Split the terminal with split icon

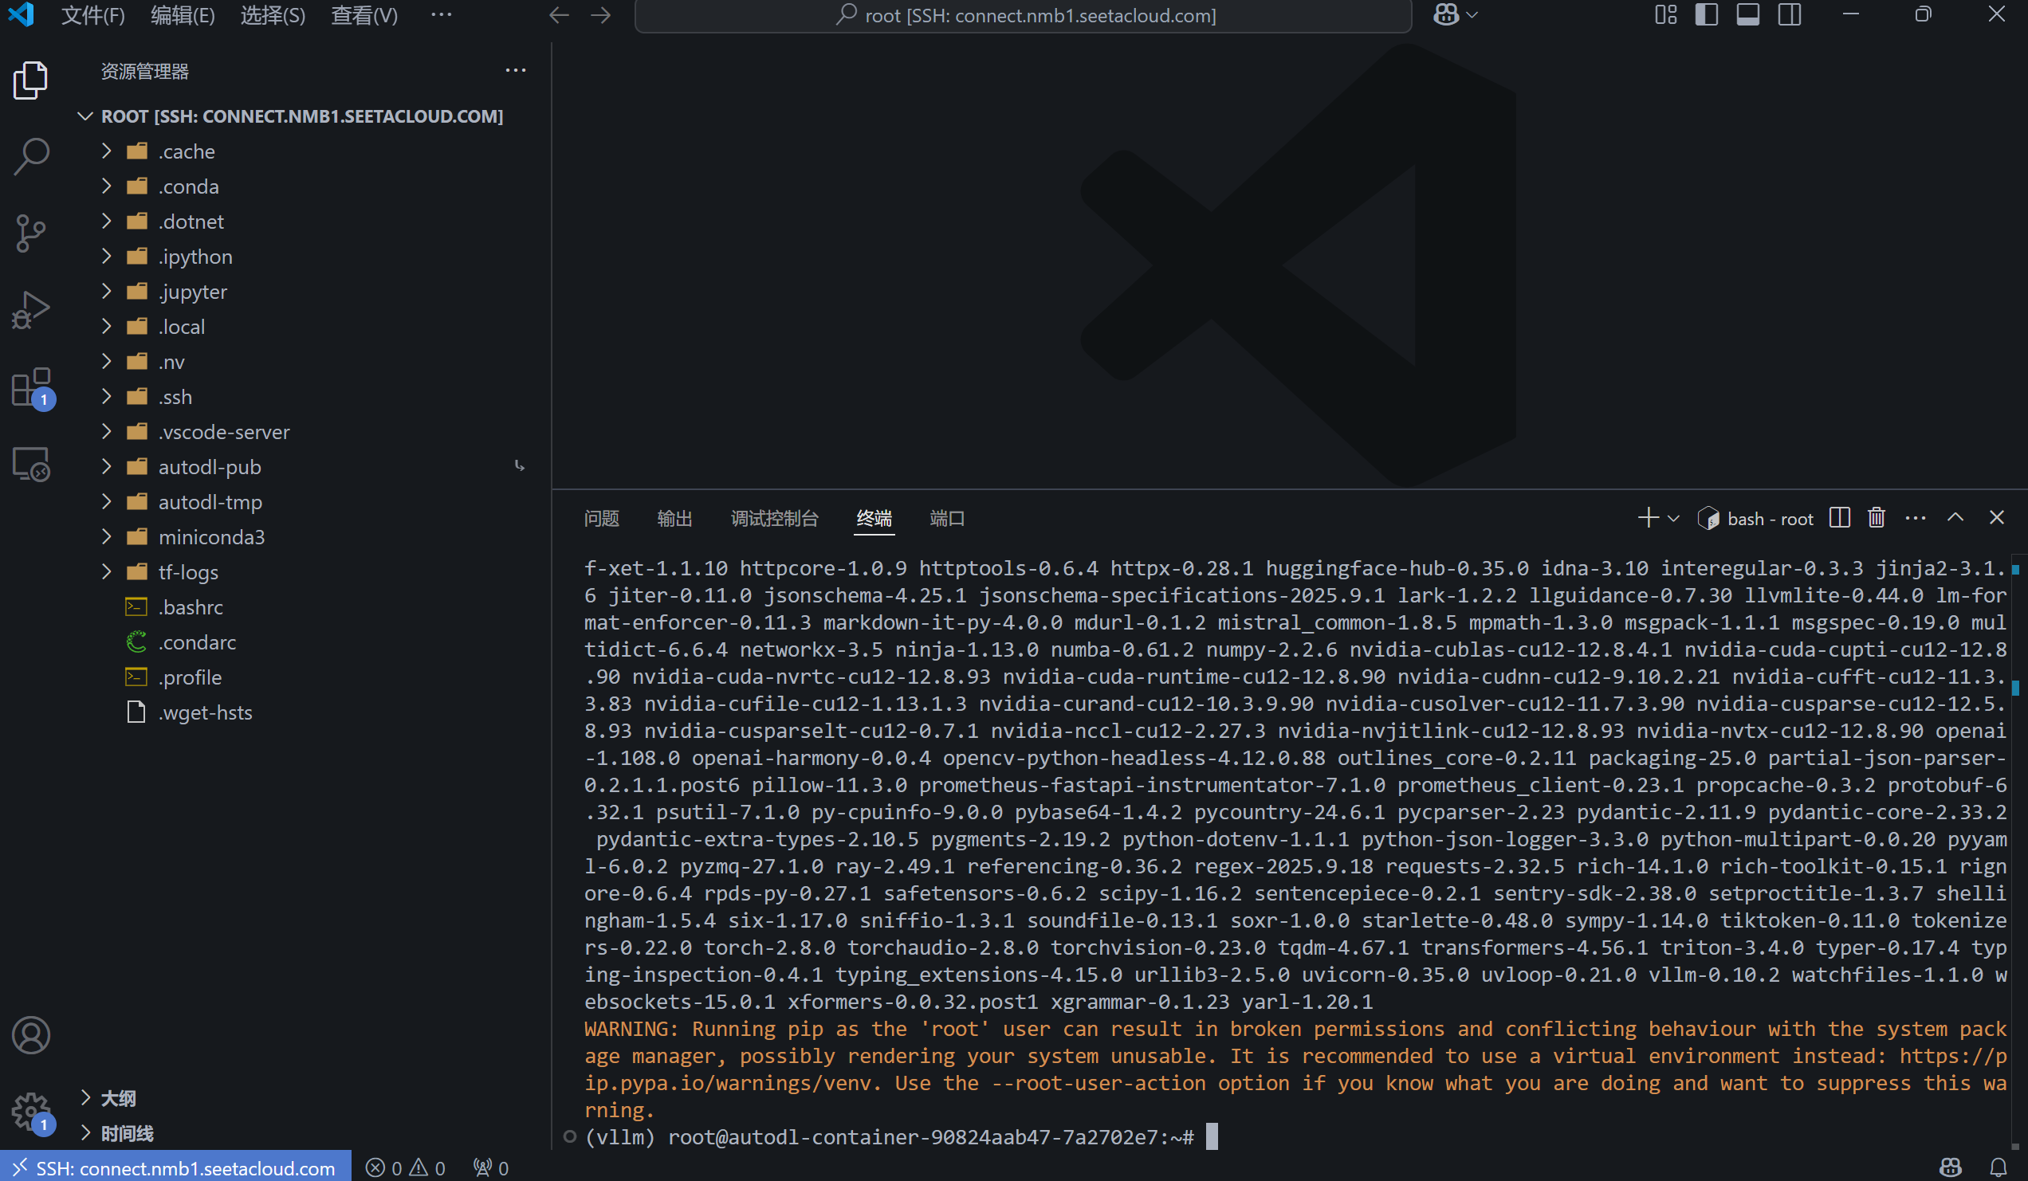pyautogui.click(x=1839, y=518)
